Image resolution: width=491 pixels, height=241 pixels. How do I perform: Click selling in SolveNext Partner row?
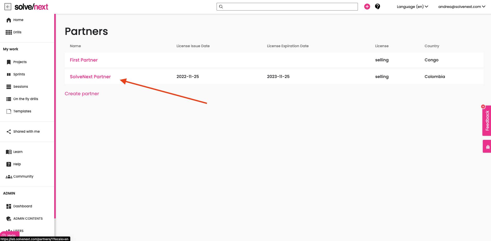coord(382,77)
